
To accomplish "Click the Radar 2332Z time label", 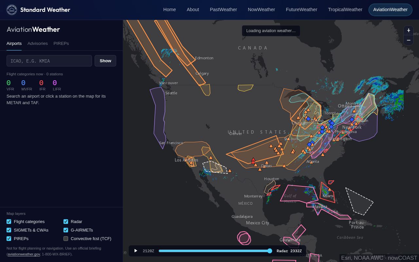I will [289, 251].
